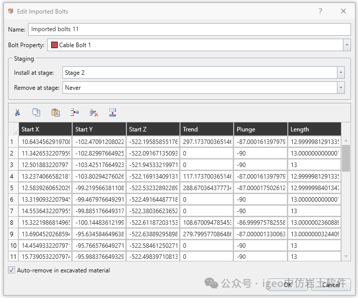Image resolution: width=358 pixels, height=298 pixels.
Task: Click the Cut scissors icon
Action: [x=18, y=112]
